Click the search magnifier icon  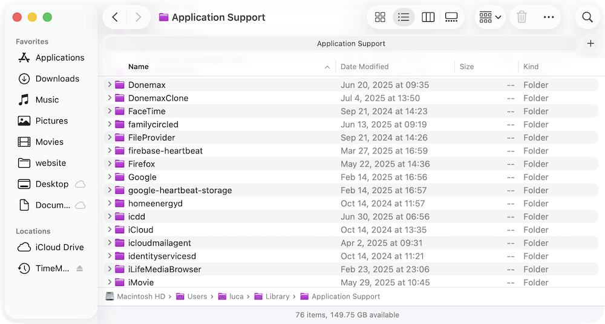(587, 17)
